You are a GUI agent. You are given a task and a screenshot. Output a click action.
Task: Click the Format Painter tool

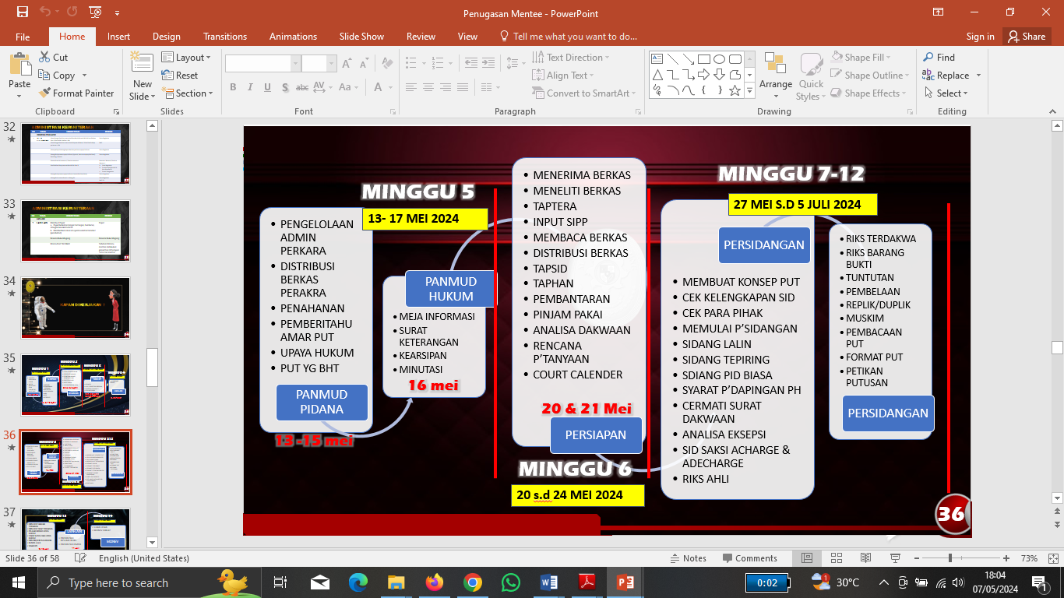pos(76,93)
